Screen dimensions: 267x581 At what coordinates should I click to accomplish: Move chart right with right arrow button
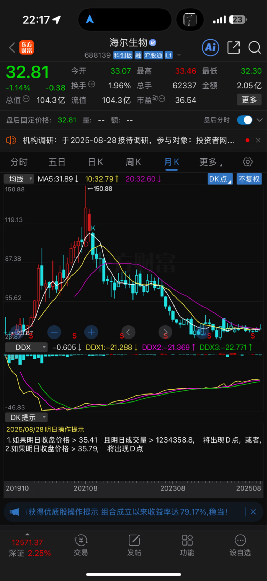165,332
